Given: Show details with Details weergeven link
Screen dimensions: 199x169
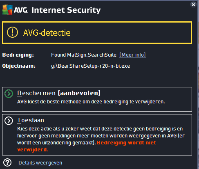Looking at the screenshot, I should (x=40, y=163).
